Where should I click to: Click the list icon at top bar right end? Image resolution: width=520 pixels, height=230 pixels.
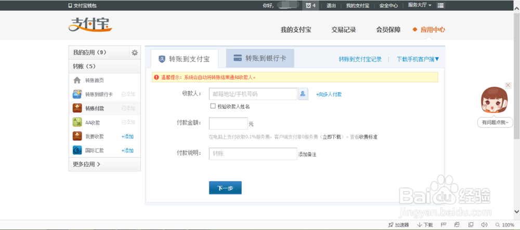point(440,5)
